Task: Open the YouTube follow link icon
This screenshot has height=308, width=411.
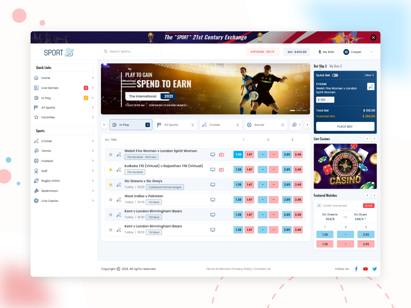Action: pyautogui.click(x=365, y=269)
